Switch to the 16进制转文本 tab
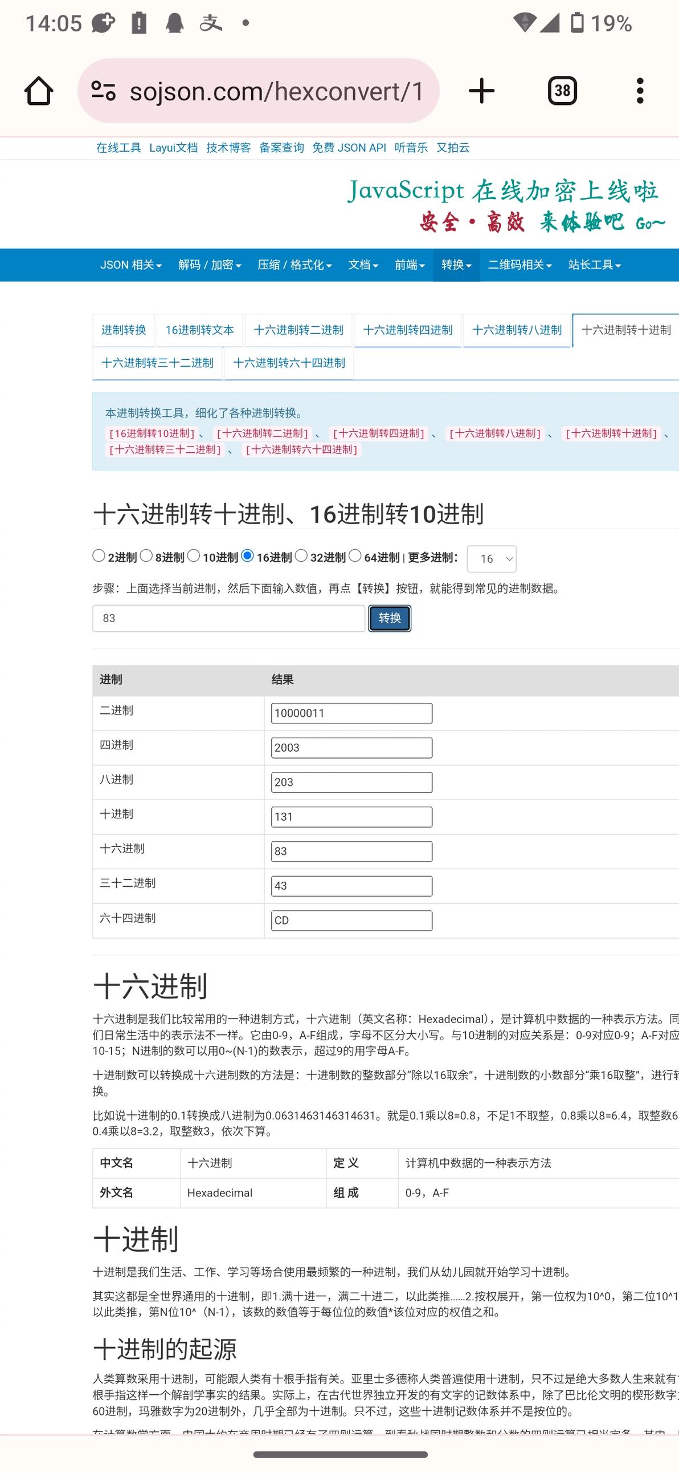Screen dimensions: 679x1473 click(199, 330)
